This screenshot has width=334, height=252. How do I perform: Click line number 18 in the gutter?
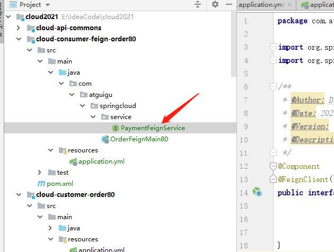click(244, 246)
